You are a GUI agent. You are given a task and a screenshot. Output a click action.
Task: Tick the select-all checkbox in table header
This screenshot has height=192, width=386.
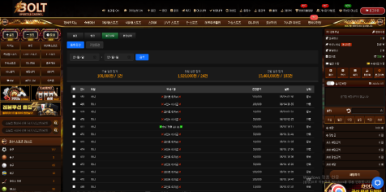74,89
